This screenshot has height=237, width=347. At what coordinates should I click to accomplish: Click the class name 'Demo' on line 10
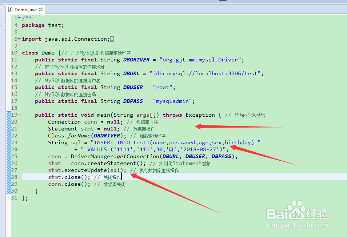click(48, 53)
